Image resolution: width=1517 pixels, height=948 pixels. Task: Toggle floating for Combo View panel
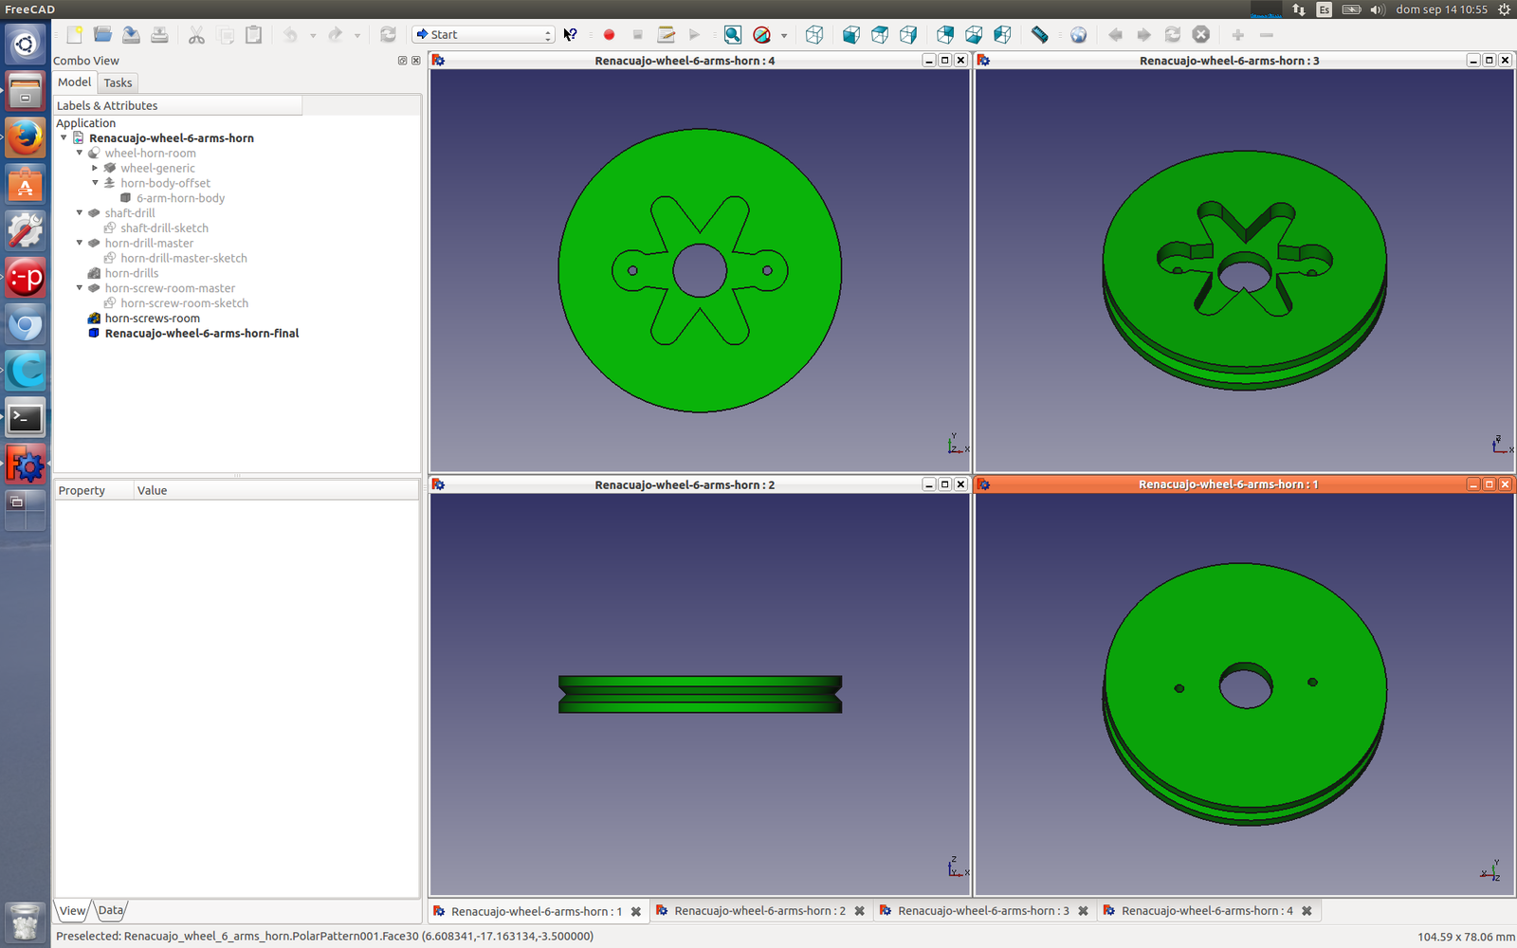point(402,61)
